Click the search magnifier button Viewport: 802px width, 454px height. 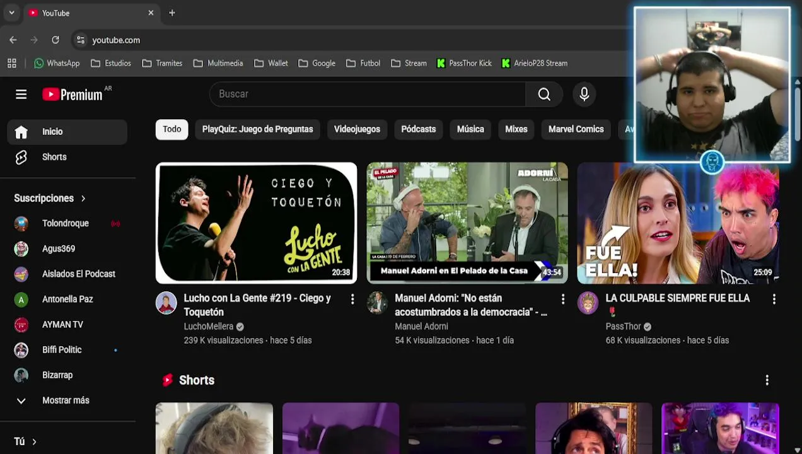pos(544,94)
